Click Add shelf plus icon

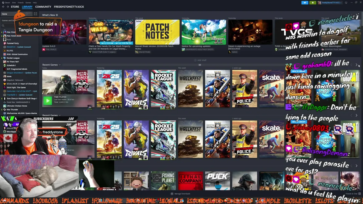(195, 60)
